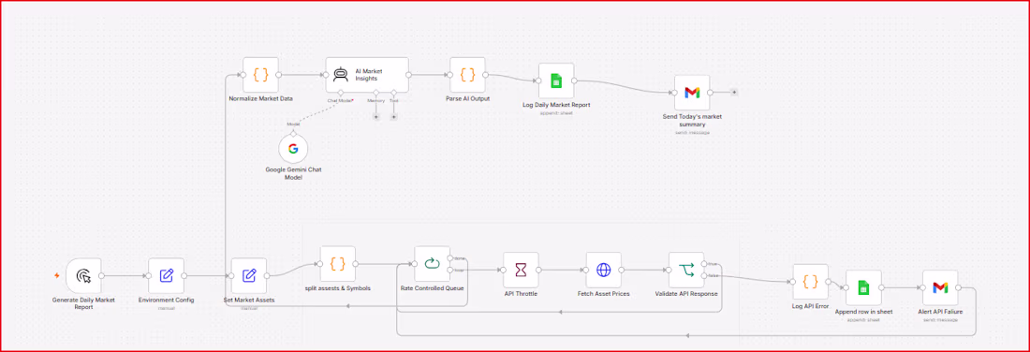This screenshot has width=1030, height=352.
Task: Click the "Fetch Asset Prices" label
Action: click(604, 294)
